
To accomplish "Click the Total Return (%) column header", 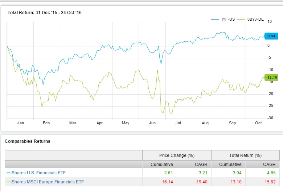I will coord(245,155).
